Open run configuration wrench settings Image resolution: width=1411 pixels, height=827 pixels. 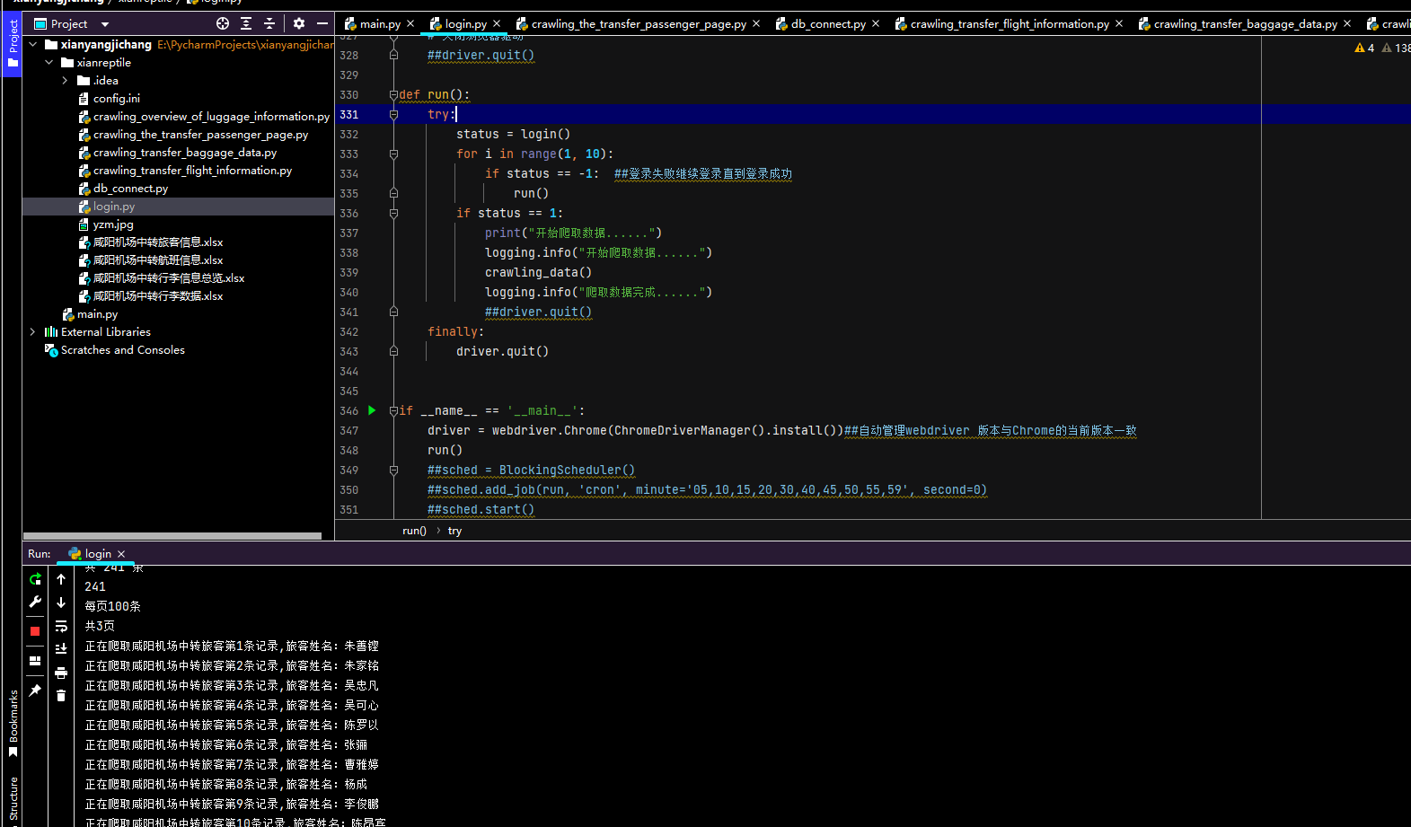[35, 602]
